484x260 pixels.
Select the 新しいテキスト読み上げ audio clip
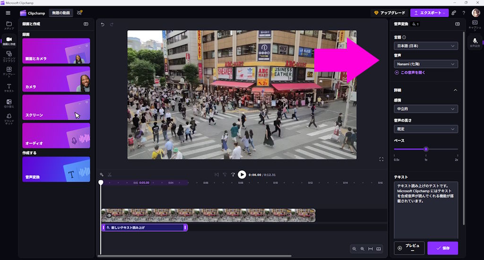pyautogui.click(x=145, y=227)
